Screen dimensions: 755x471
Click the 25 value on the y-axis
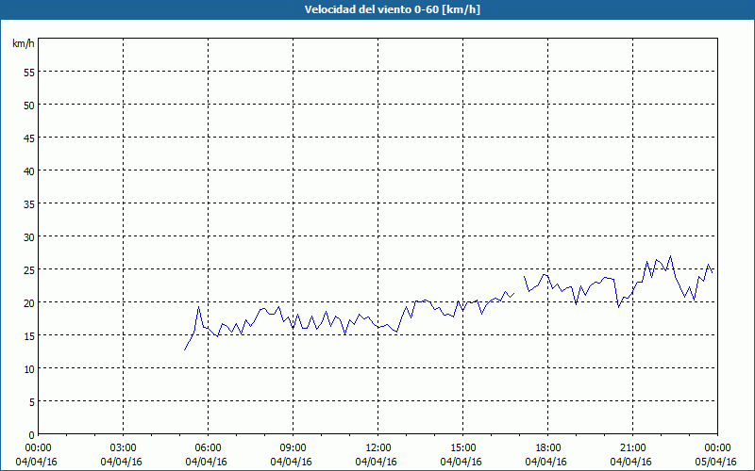point(29,270)
